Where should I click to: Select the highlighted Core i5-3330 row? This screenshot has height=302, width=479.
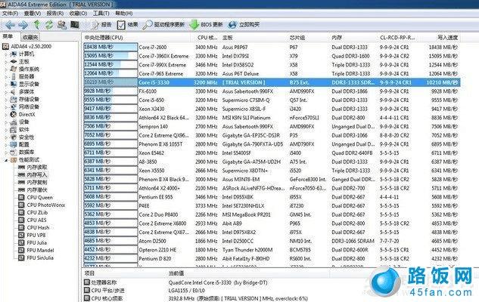pos(272,82)
